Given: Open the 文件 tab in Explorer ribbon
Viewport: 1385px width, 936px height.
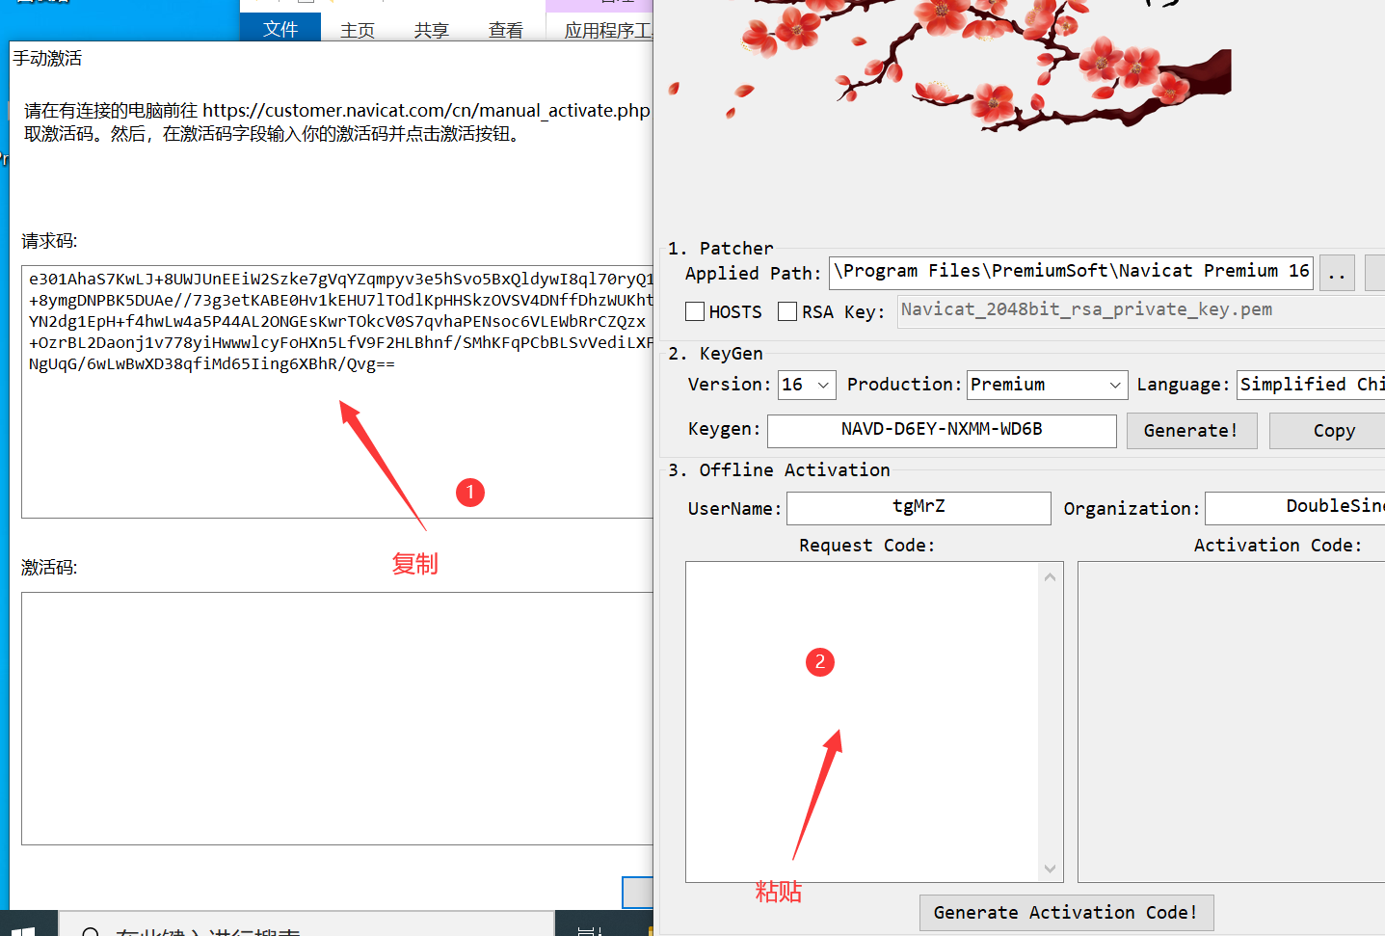Looking at the screenshot, I should (280, 29).
